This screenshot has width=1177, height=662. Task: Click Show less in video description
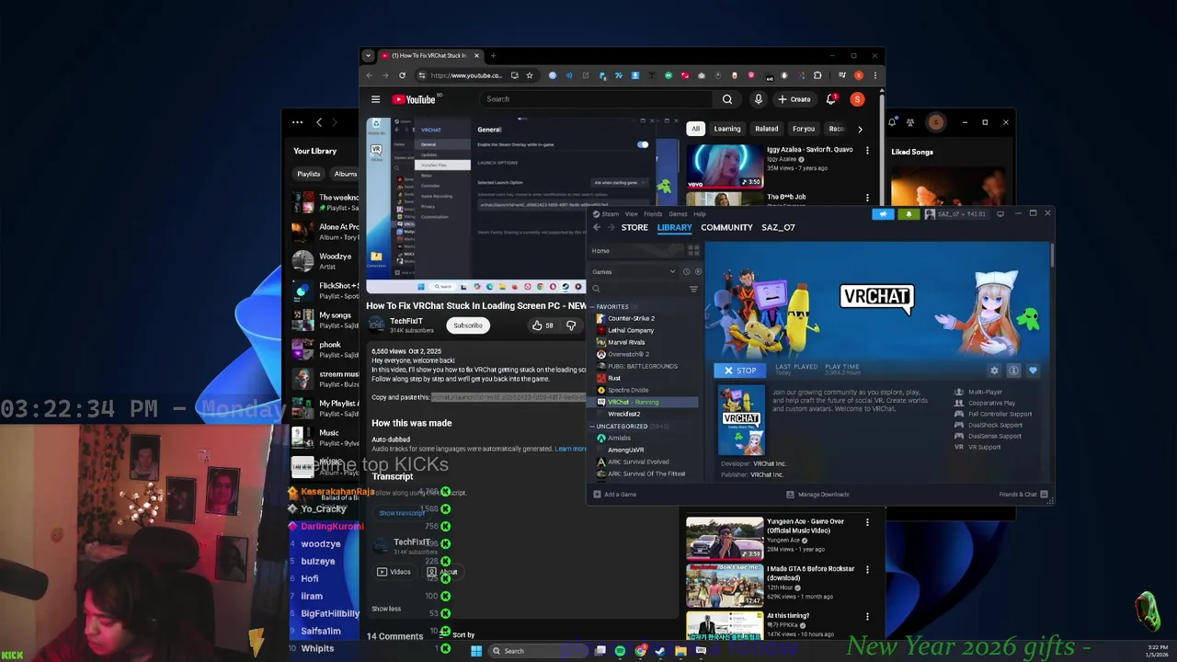click(386, 609)
